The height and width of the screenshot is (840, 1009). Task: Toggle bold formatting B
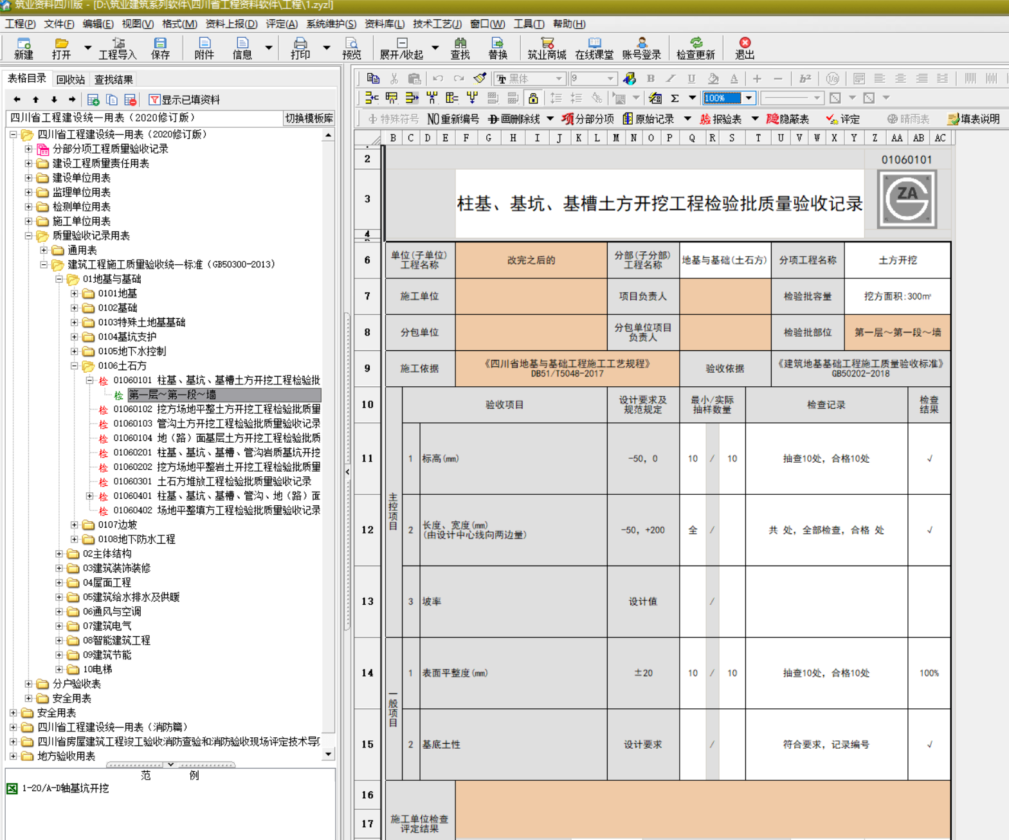click(651, 78)
